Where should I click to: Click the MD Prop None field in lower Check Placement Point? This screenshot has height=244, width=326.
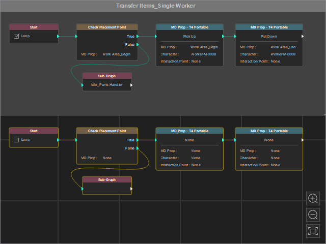pyautogui.click(x=107, y=158)
